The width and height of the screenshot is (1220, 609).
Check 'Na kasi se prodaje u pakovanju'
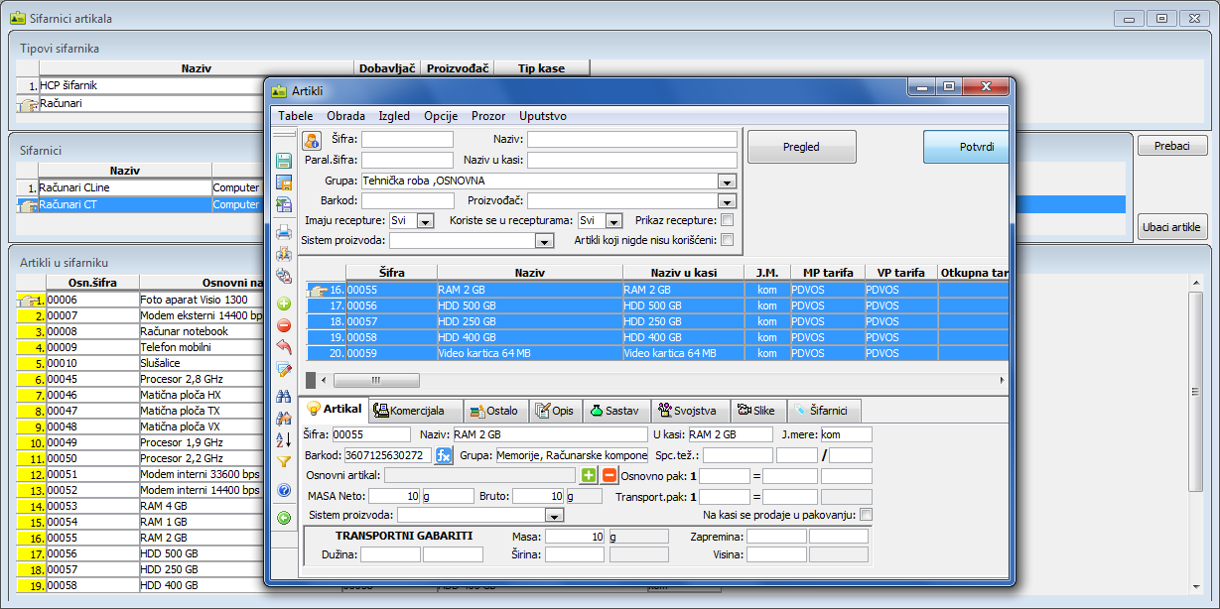tap(866, 515)
